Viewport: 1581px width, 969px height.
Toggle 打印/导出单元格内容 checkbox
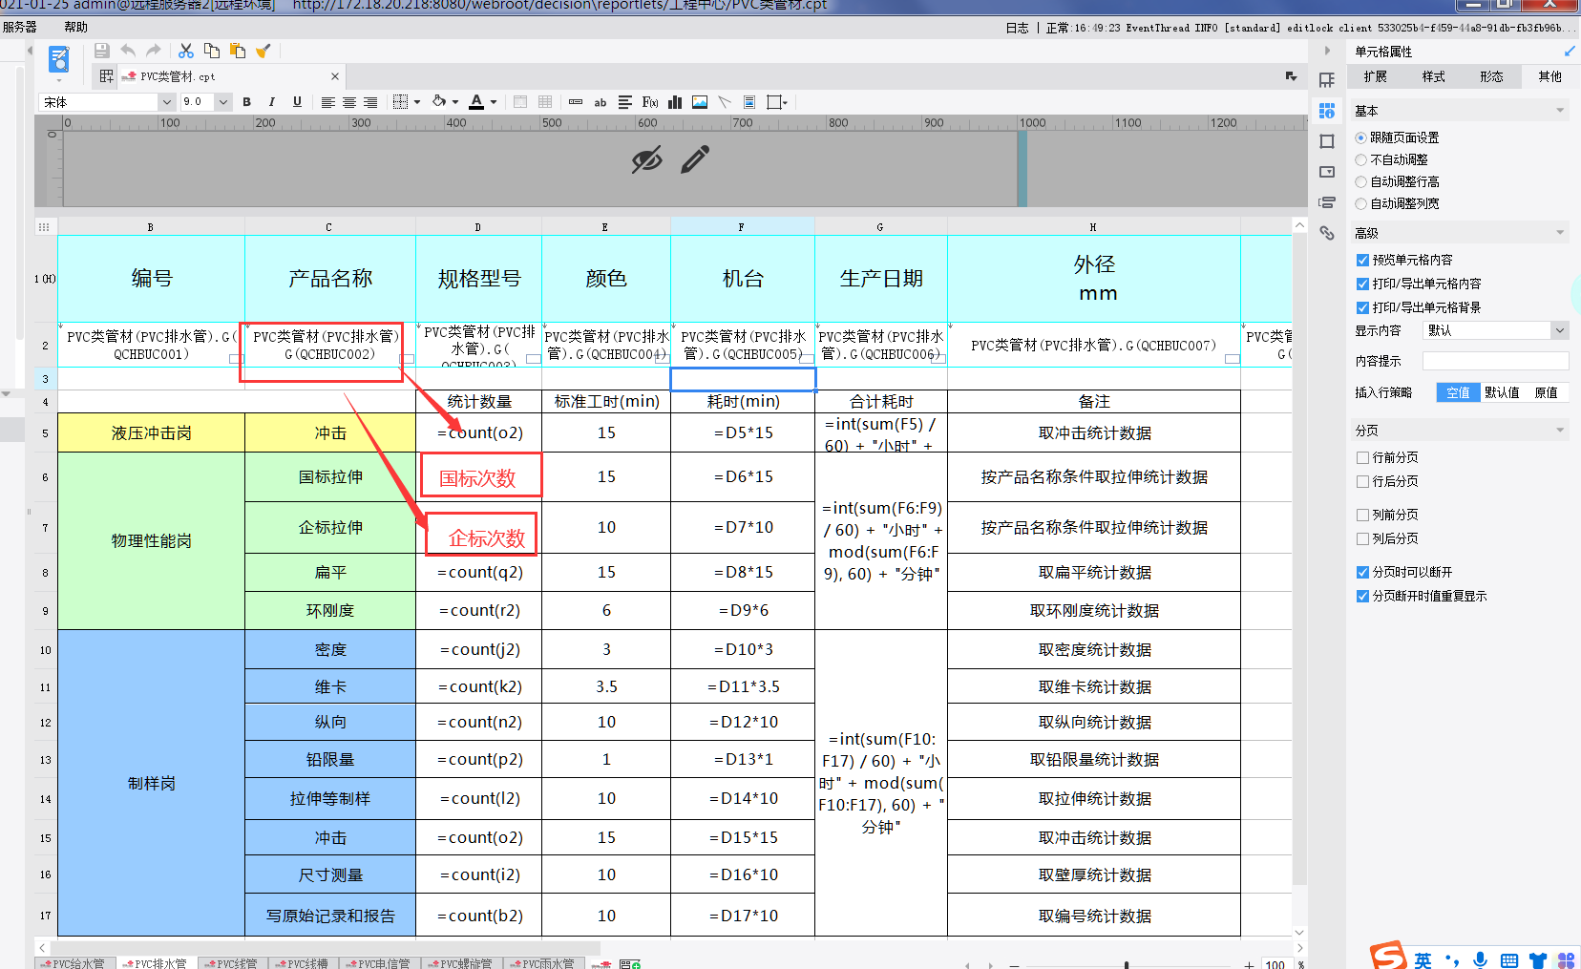coord(1362,284)
